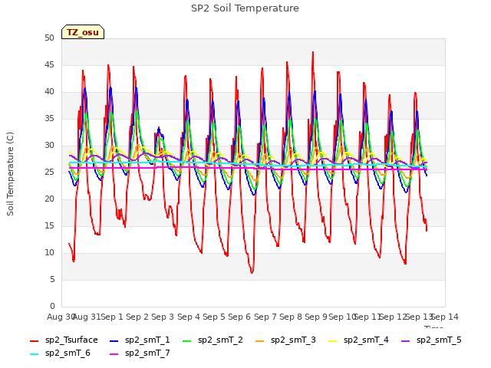Toggle the sp2_smT_1 legend entry
The width and height of the screenshot is (491, 368).
(140, 340)
